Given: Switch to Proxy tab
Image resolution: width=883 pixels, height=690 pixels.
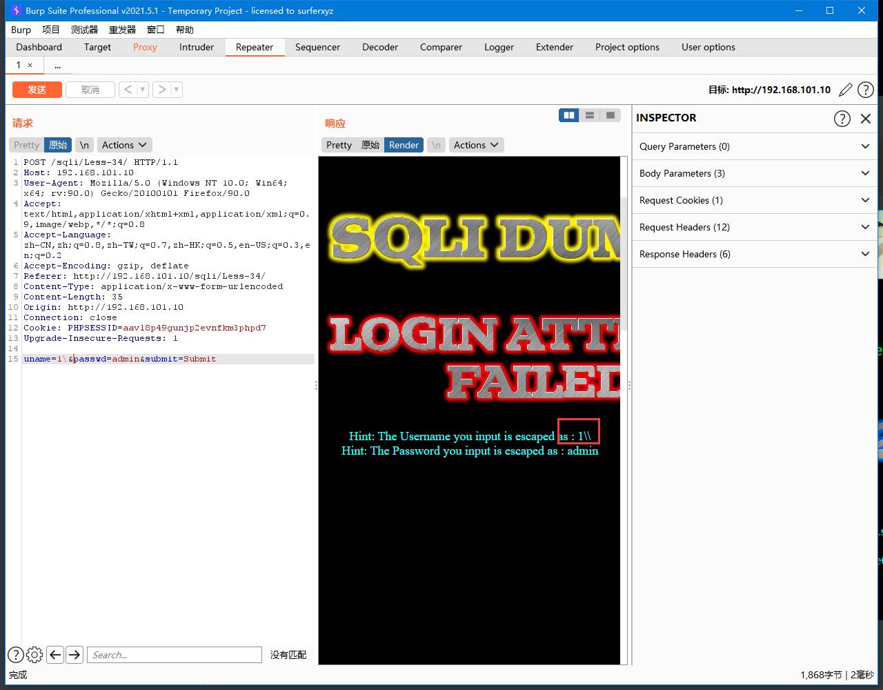Looking at the screenshot, I should pyautogui.click(x=145, y=47).
